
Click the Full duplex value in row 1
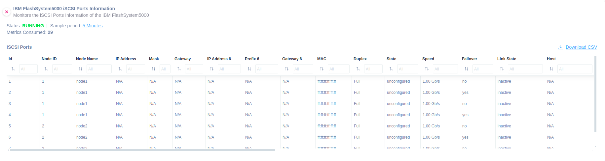(x=357, y=81)
